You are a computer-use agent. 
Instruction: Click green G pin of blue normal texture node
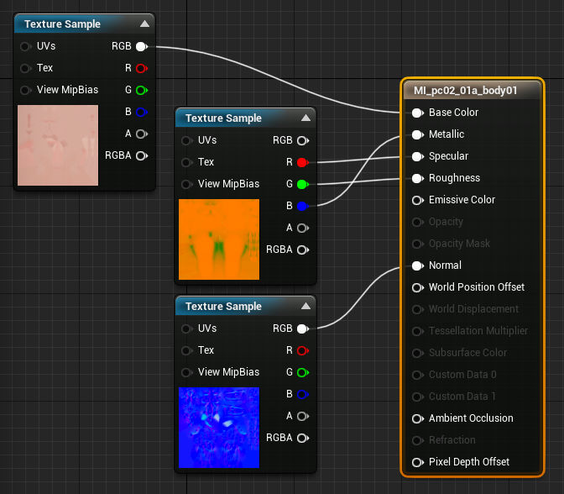(x=303, y=372)
